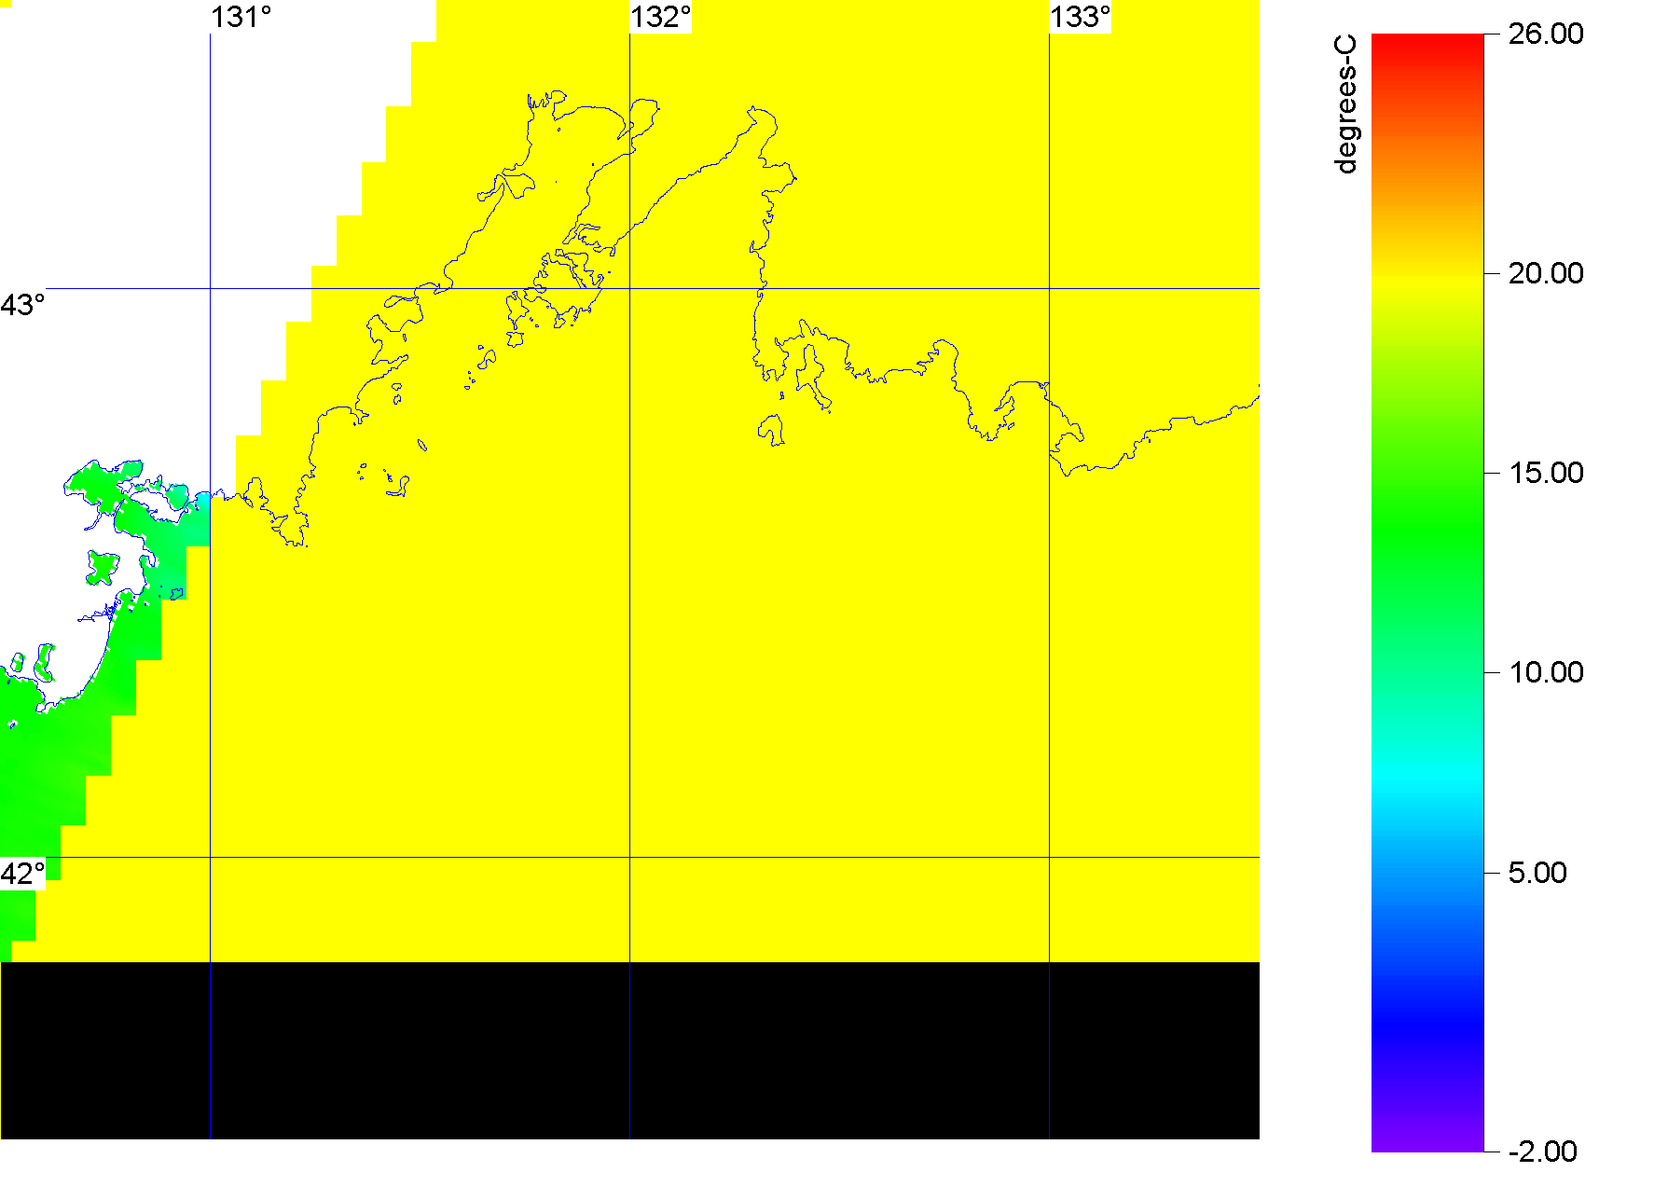Click the 43° latitude label
This screenshot has height=1186, width=1668.
click(22, 305)
